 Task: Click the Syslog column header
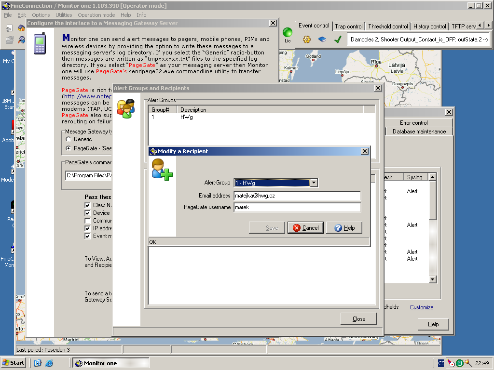tap(414, 177)
